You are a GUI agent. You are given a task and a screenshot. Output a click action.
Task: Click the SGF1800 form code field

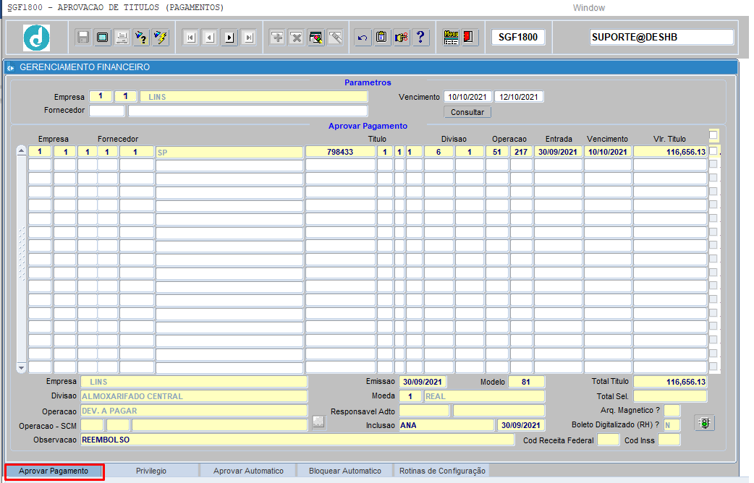pos(518,38)
